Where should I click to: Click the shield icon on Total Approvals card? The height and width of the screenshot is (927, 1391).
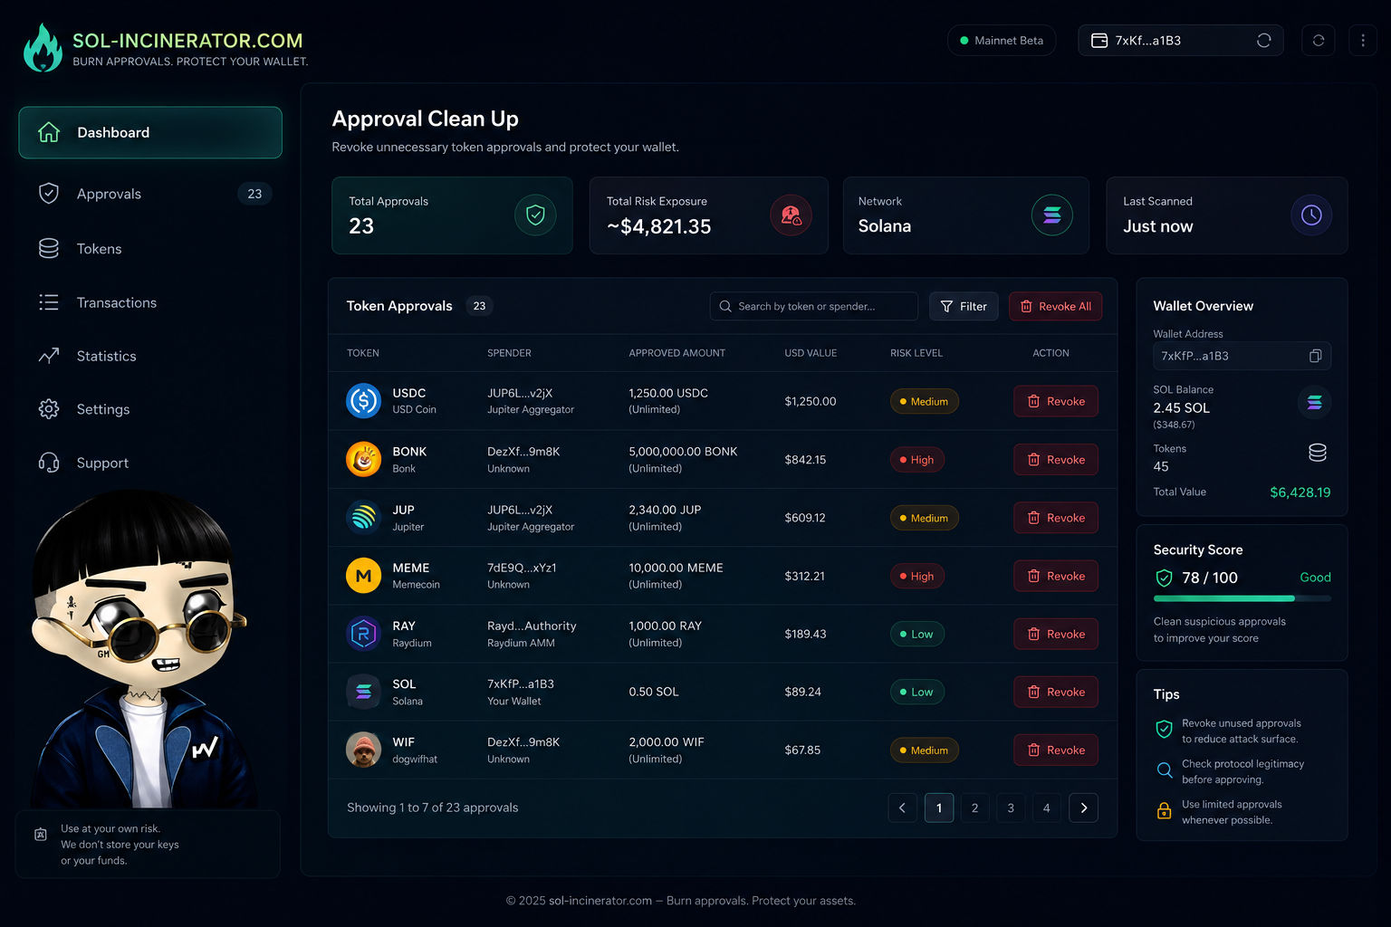tap(535, 215)
